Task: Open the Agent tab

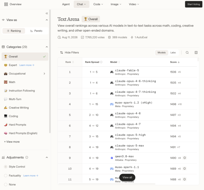Action: (66, 4)
